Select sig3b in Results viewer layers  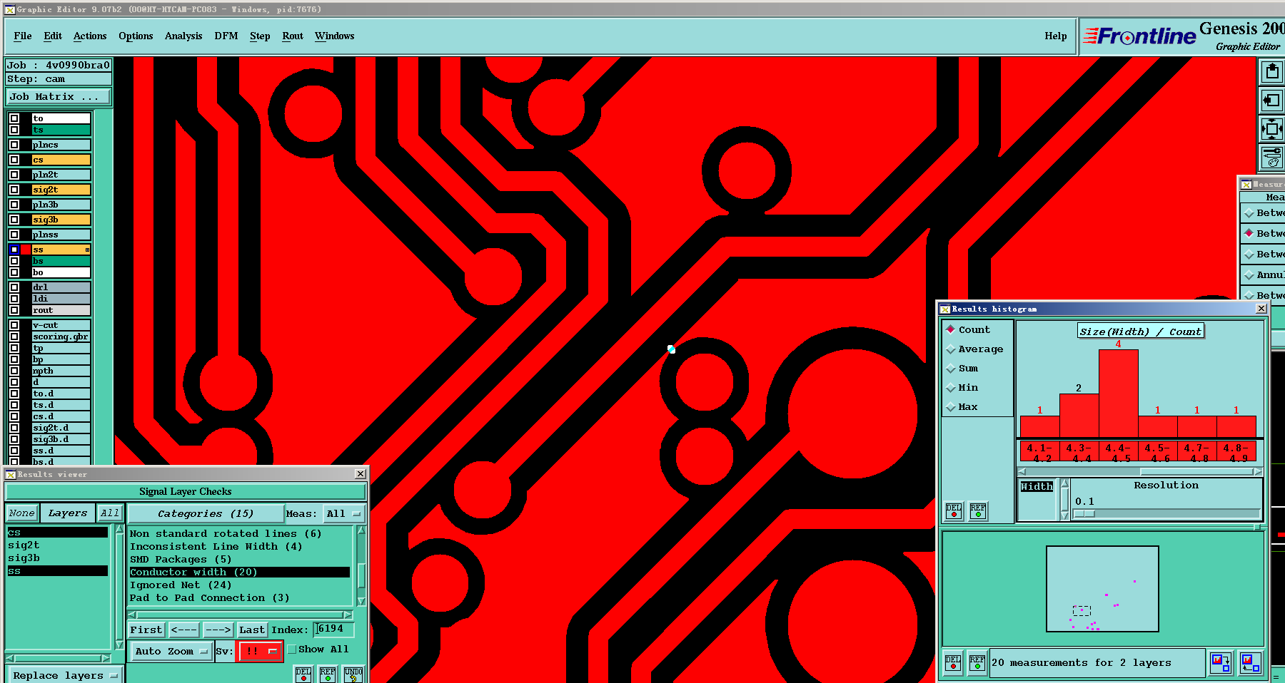pyautogui.click(x=57, y=558)
